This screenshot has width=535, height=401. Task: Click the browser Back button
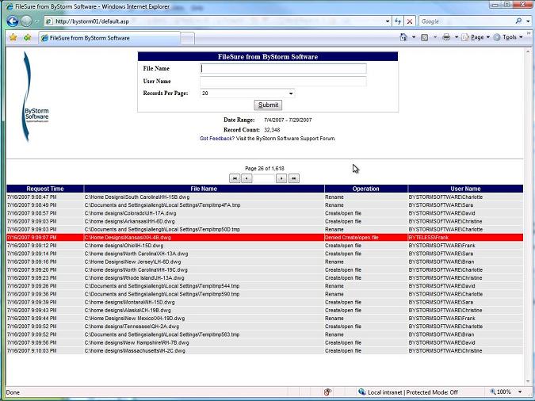pyautogui.click(x=13, y=21)
